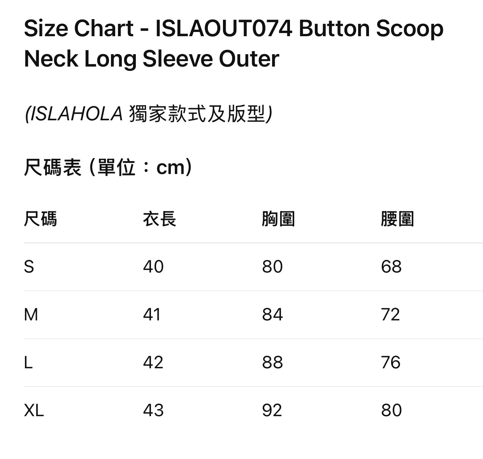Click the 胸圍 value 88 for size L
The width and height of the screenshot is (483, 459).
[x=272, y=362]
